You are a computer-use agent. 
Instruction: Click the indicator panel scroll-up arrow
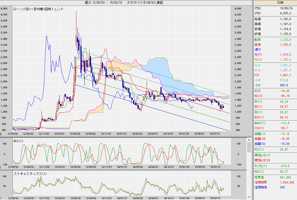click(x=249, y=140)
